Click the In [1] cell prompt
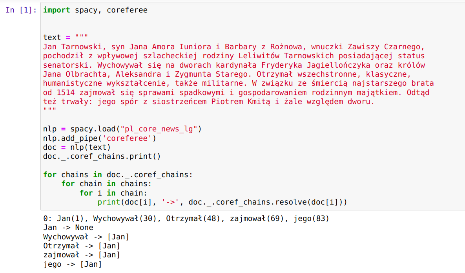The image size is (465, 273). click(x=21, y=10)
